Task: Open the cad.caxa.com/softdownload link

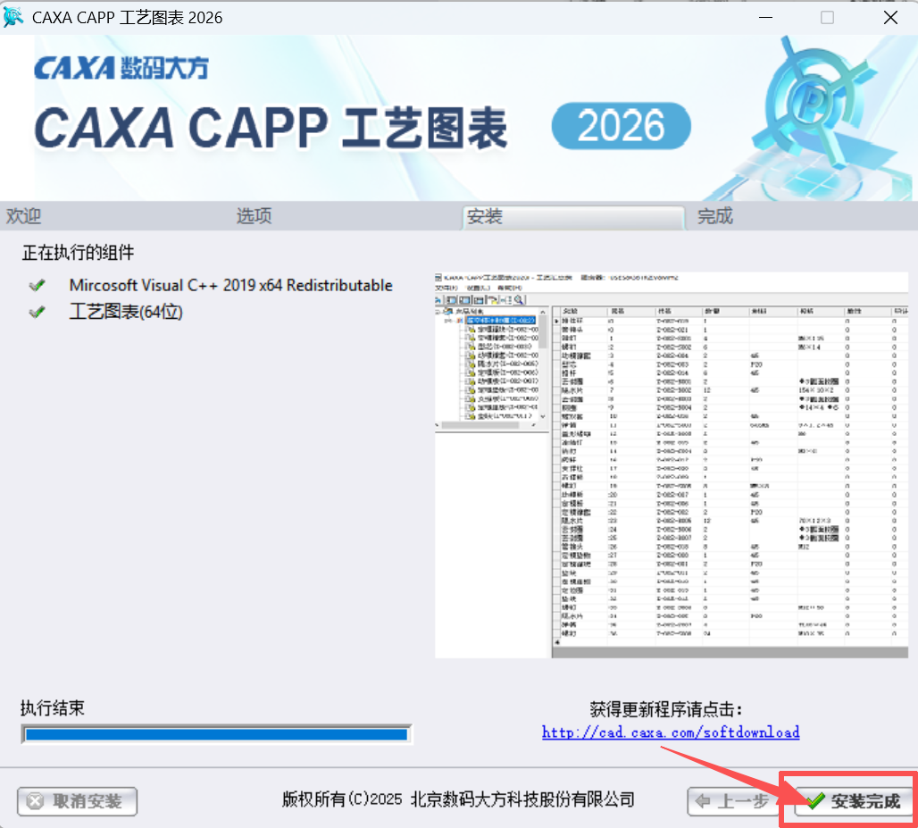Action: pos(671,732)
